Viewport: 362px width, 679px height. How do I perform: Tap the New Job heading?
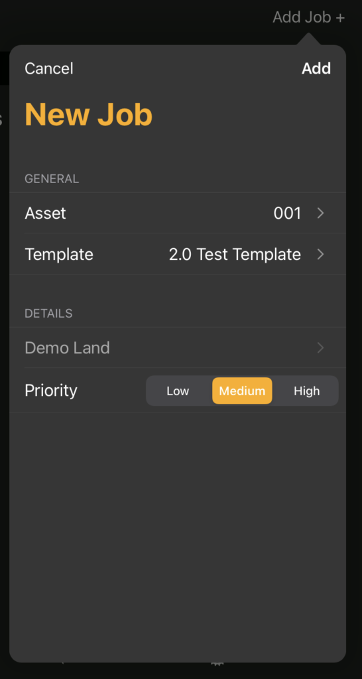coord(89,115)
